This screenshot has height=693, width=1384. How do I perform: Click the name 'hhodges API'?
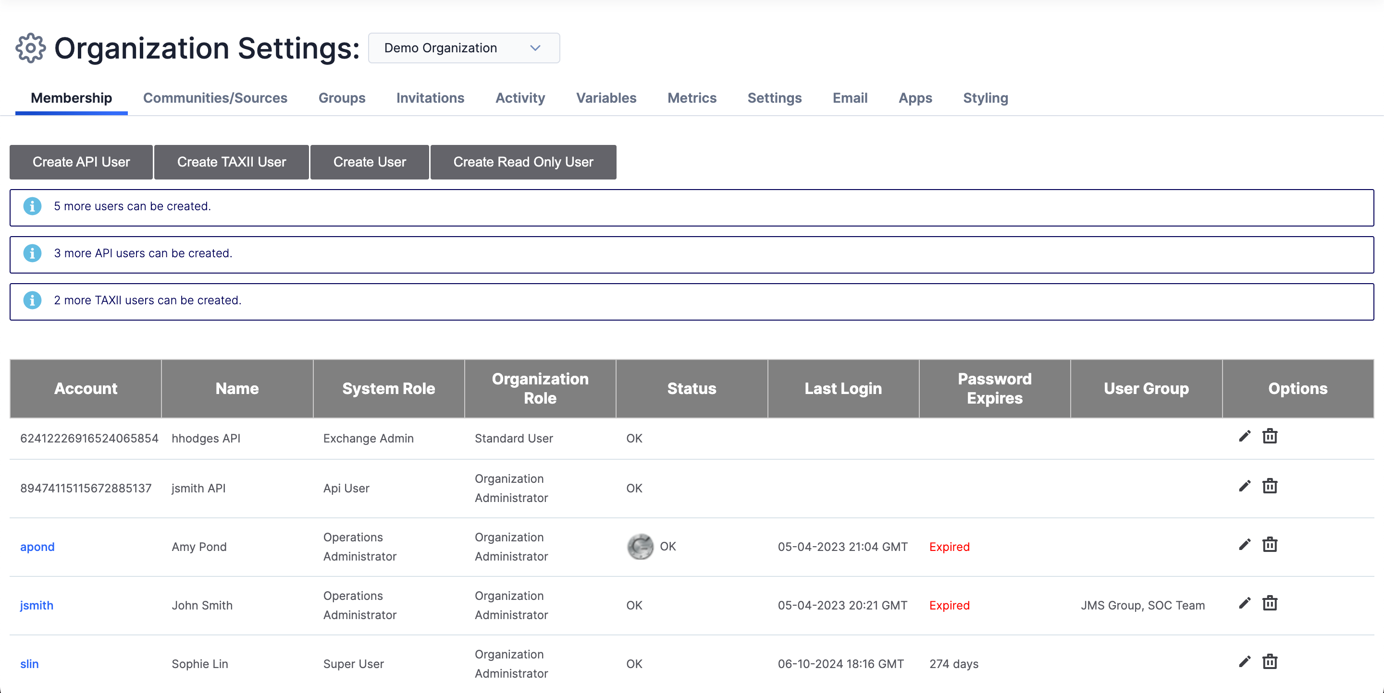(x=206, y=438)
